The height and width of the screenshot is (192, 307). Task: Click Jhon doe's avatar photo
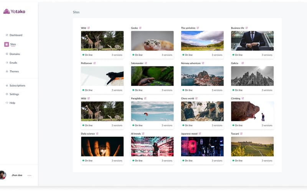pos(3,175)
